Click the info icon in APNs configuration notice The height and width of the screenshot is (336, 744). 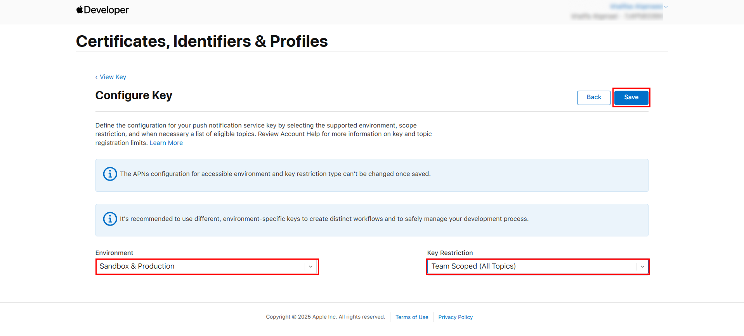(x=110, y=174)
